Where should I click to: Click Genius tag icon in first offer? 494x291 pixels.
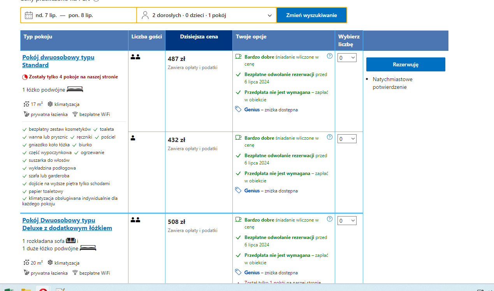(x=238, y=109)
